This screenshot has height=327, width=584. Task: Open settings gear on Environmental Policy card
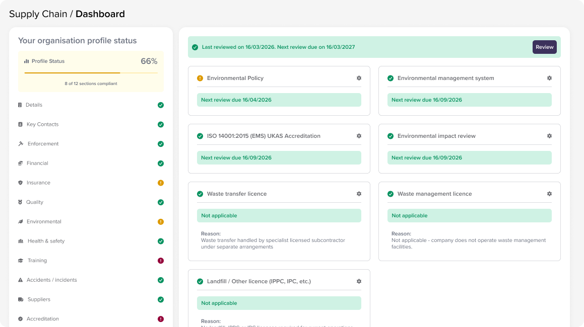coord(359,78)
